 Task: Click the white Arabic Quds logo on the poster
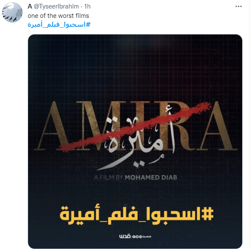[125, 236]
